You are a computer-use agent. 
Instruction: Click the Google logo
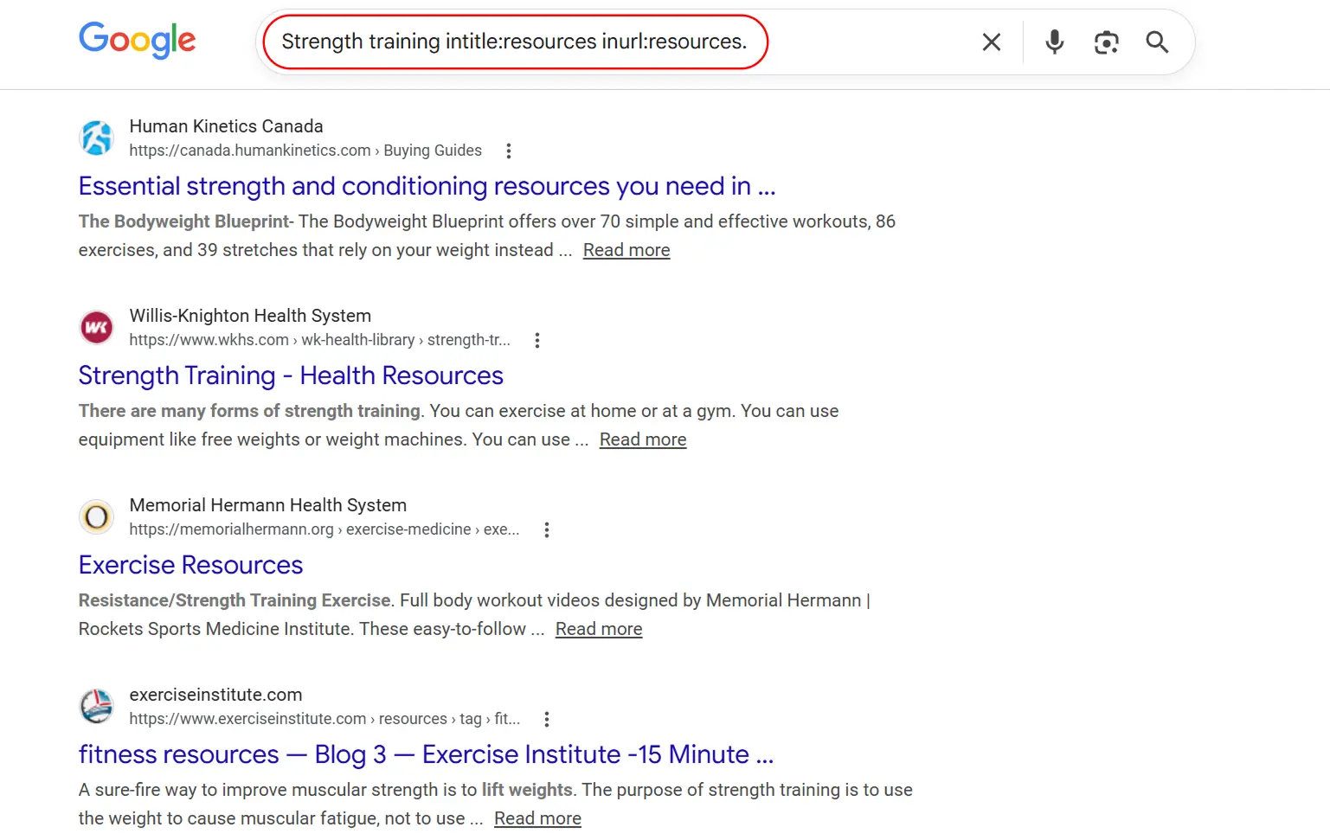click(137, 41)
